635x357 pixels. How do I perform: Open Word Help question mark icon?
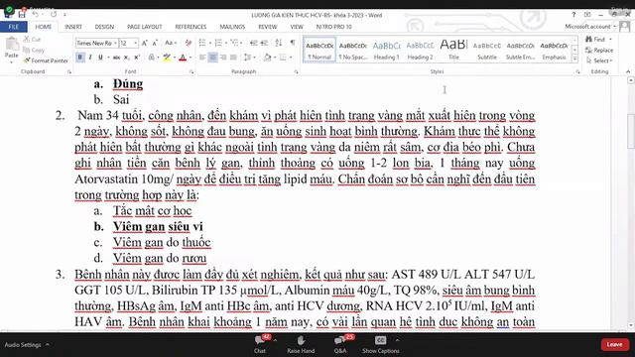tap(573, 15)
